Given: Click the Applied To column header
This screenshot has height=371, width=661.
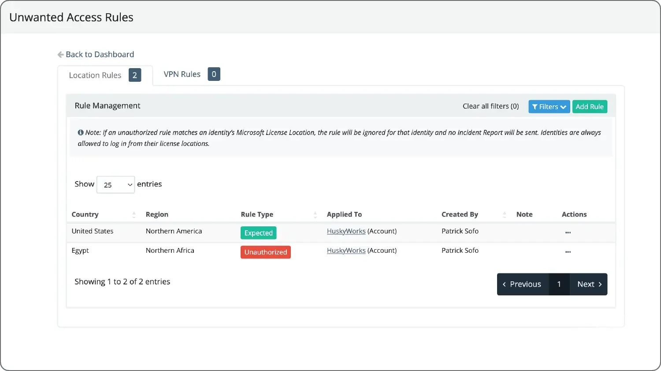Looking at the screenshot, I should (x=344, y=215).
